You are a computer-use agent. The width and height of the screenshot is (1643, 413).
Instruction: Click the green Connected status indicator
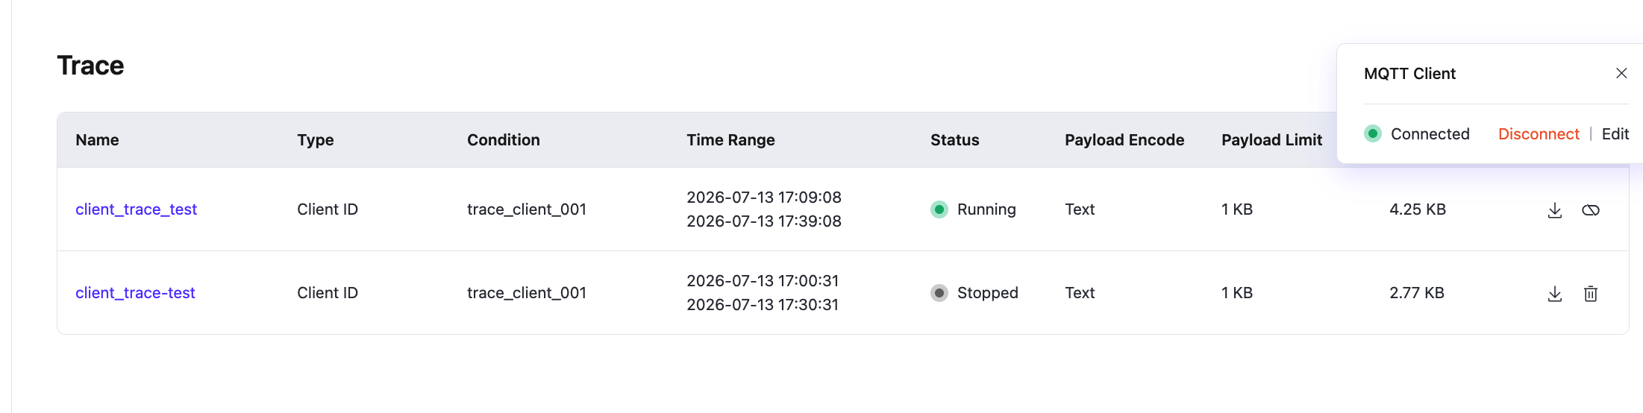tap(1373, 134)
